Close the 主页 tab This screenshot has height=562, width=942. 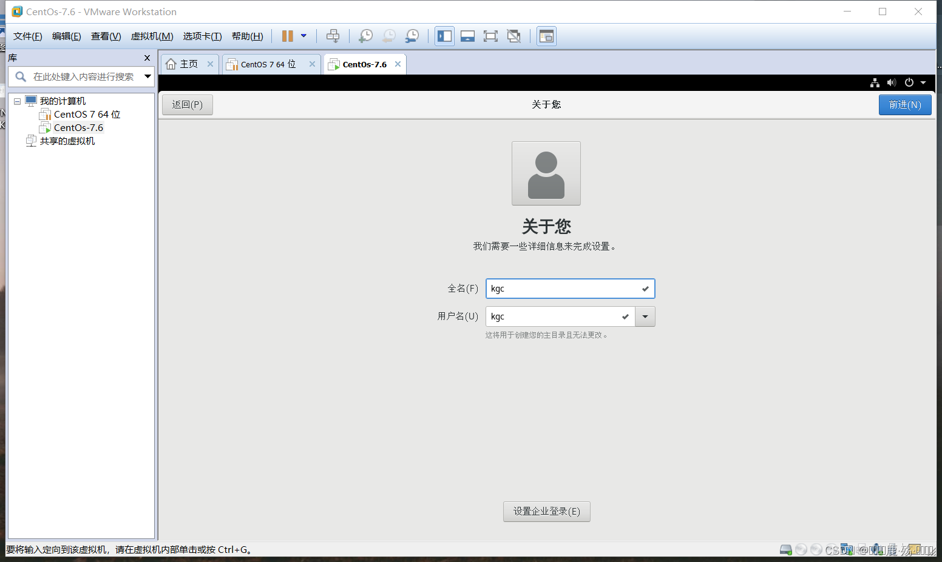(x=210, y=64)
